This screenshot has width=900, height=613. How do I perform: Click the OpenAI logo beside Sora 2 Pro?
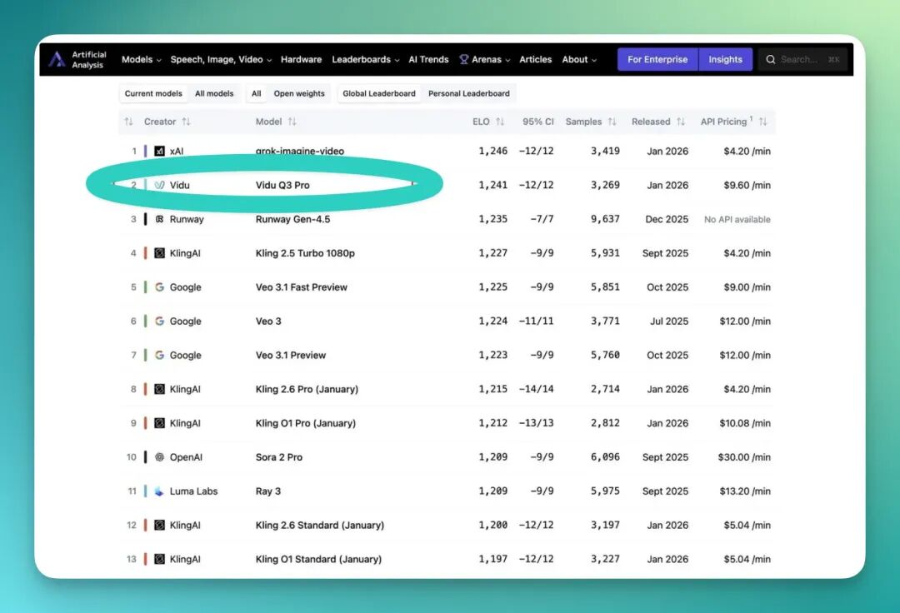point(159,457)
